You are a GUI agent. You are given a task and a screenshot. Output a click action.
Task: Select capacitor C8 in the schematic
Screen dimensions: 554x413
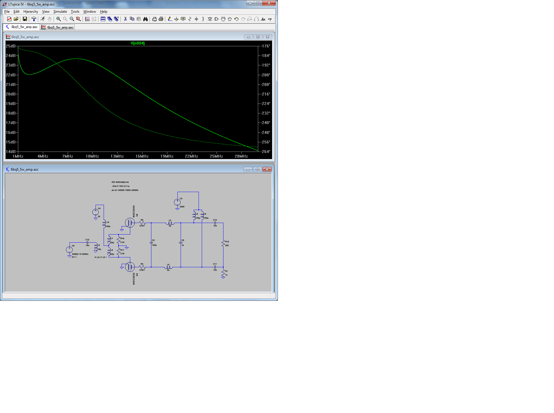tap(151, 242)
